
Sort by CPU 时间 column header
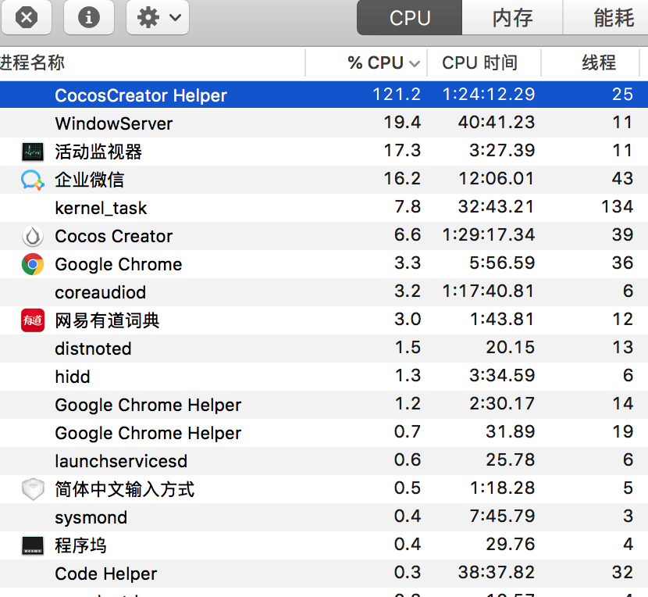click(479, 63)
